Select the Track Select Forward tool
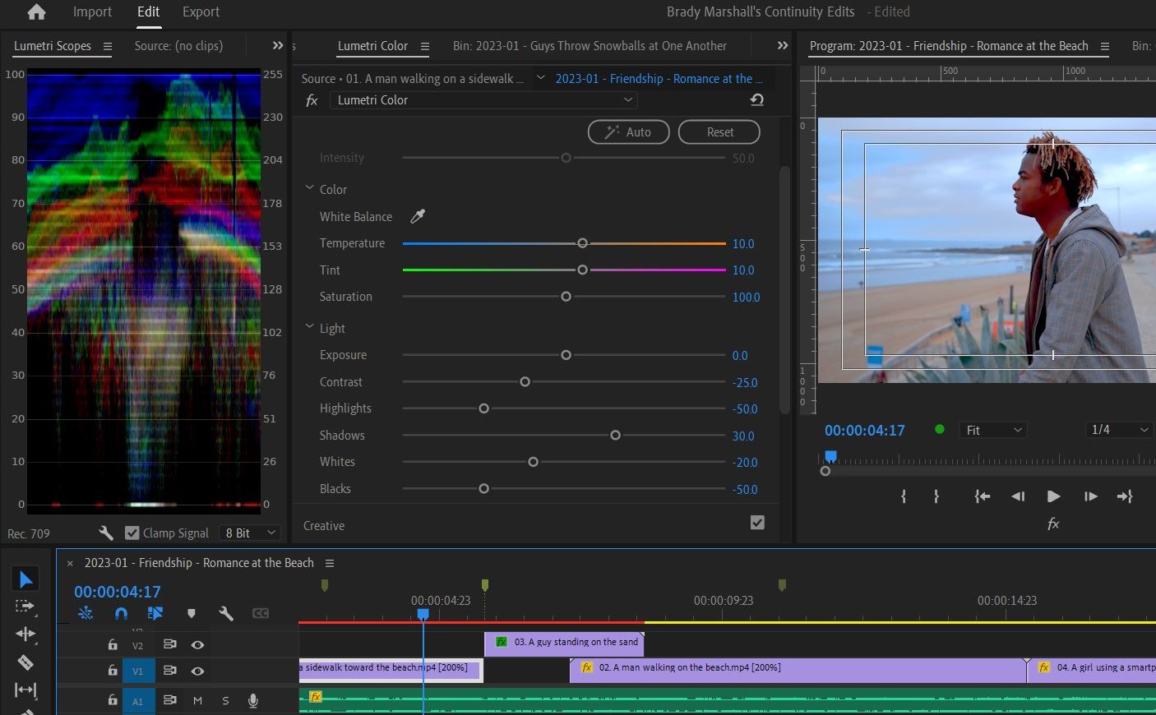Screen dimensions: 1156x715 pyautogui.click(x=25, y=607)
